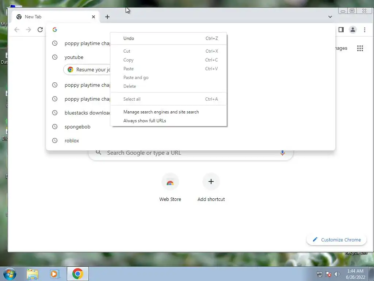Image resolution: width=374 pixels, height=281 pixels.
Task: Click the Chrome taskbar icon
Action: (x=78, y=274)
